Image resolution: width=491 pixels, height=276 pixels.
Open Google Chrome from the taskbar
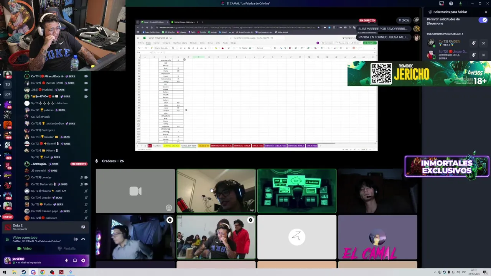(x=42, y=272)
